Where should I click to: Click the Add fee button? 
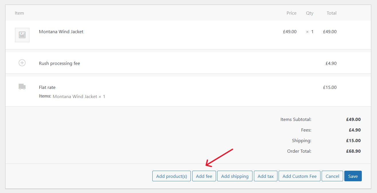(x=204, y=176)
